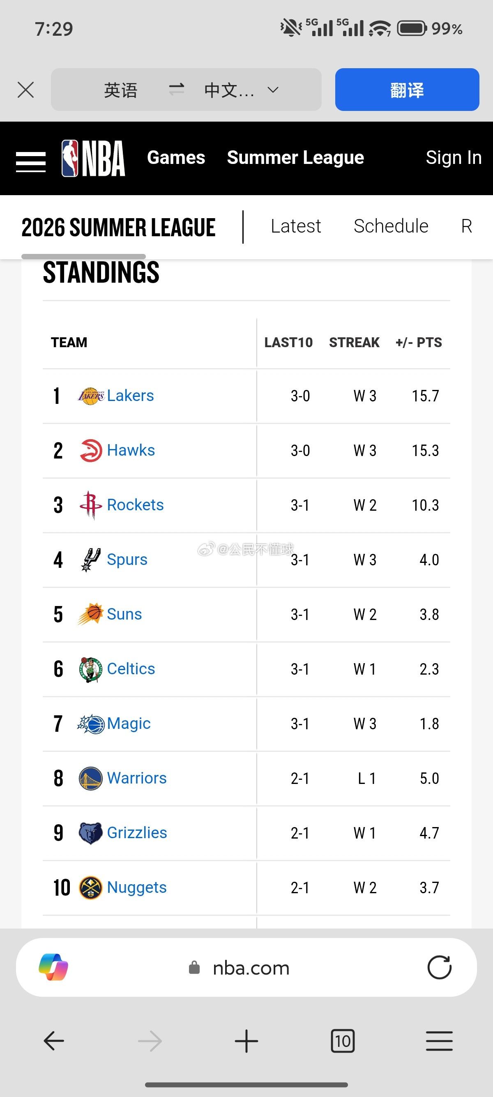Close the translation bar
This screenshot has width=493, height=1097.
pos(25,90)
